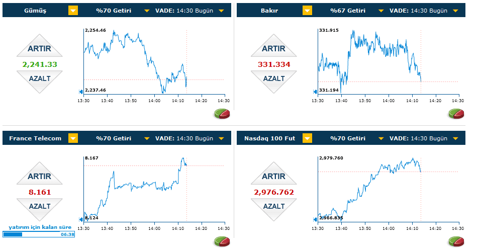Open pie chart icon in Gümüş panel
Screen dimensions: 478x250
point(222,113)
